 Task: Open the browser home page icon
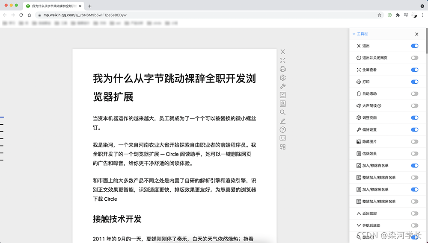pyautogui.click(x=29, y=15)
